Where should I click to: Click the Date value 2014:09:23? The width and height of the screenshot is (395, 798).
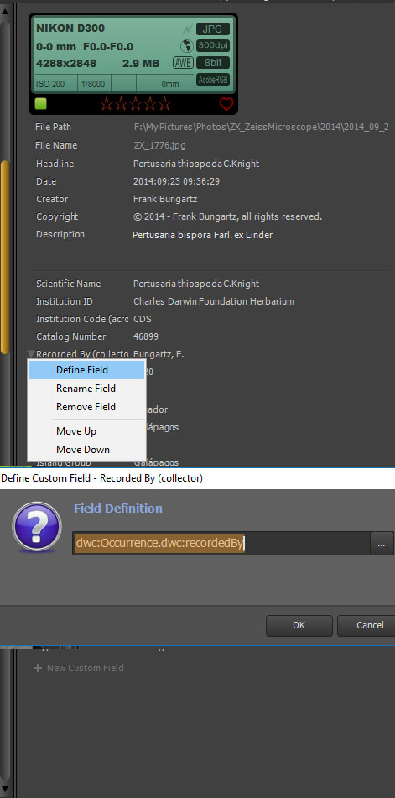pos(176,181)
